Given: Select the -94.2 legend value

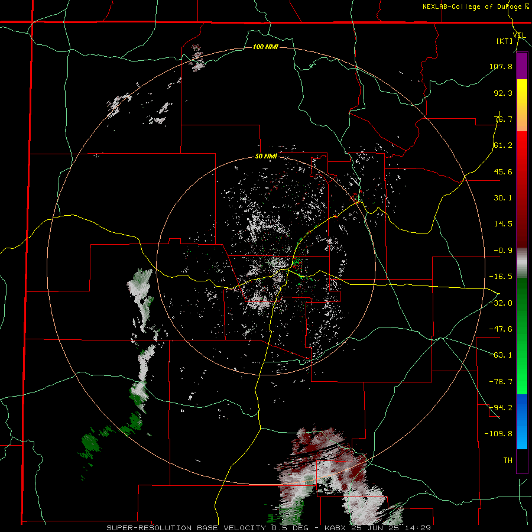Looking at the screenshot, I should click(501, 408).
